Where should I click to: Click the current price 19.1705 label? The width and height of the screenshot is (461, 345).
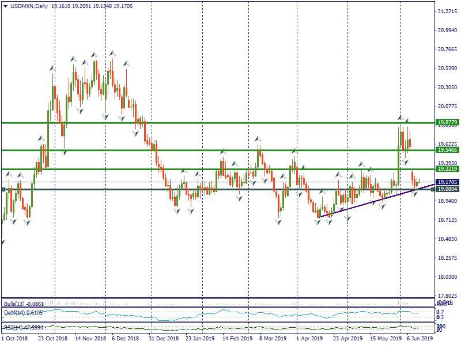[x=447, y=182]
